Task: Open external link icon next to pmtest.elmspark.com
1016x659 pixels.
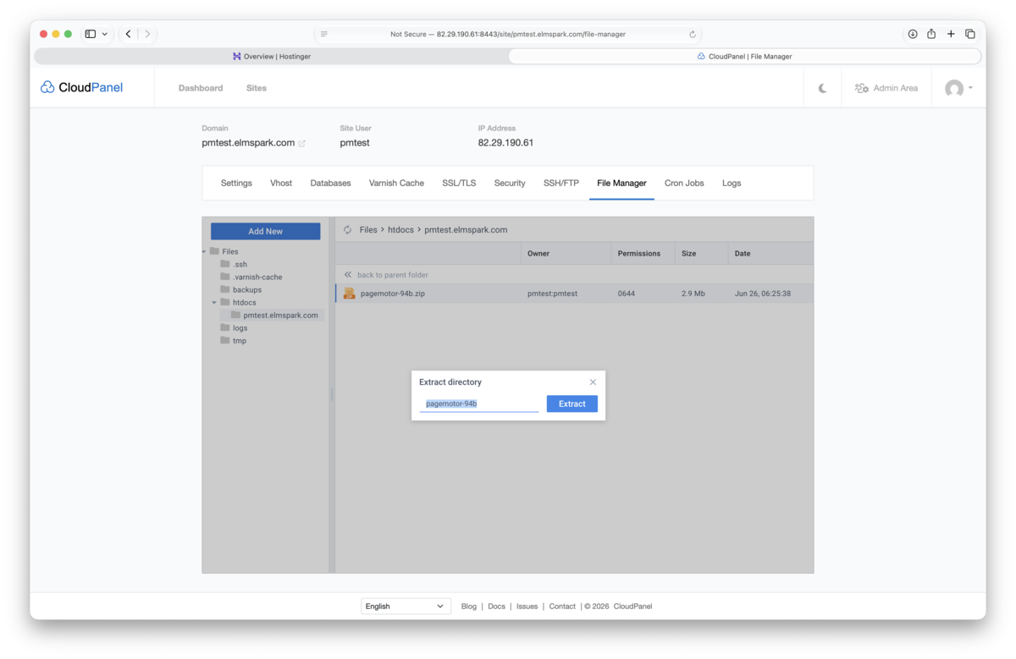Action: tap(302, 144)
